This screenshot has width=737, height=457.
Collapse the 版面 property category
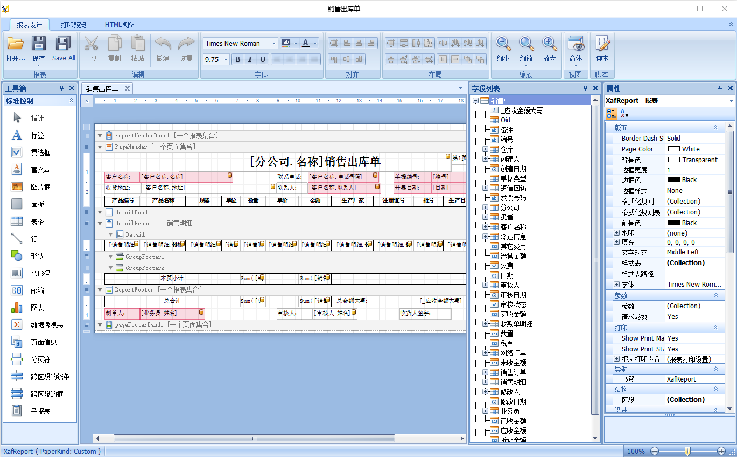[716, 128]
